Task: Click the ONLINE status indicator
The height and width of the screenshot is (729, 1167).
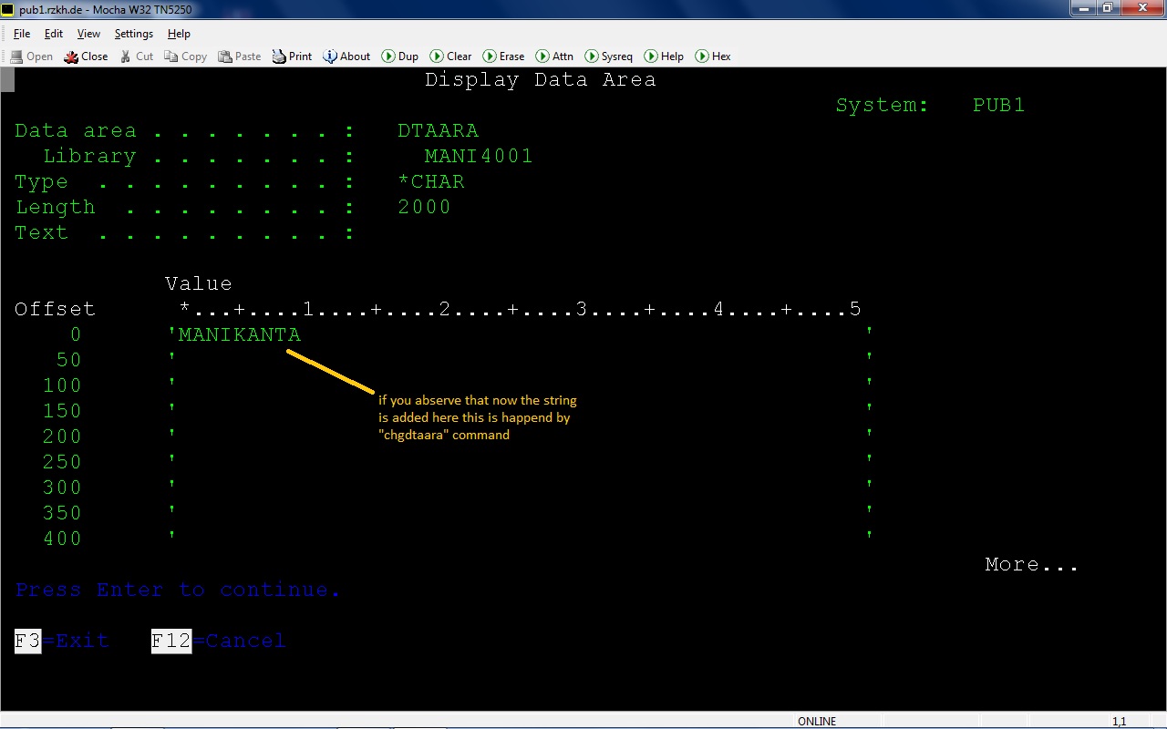Action: [x=816, y=721]
